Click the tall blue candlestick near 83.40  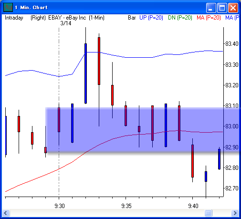pyautogui.click(x=85, y=73)
